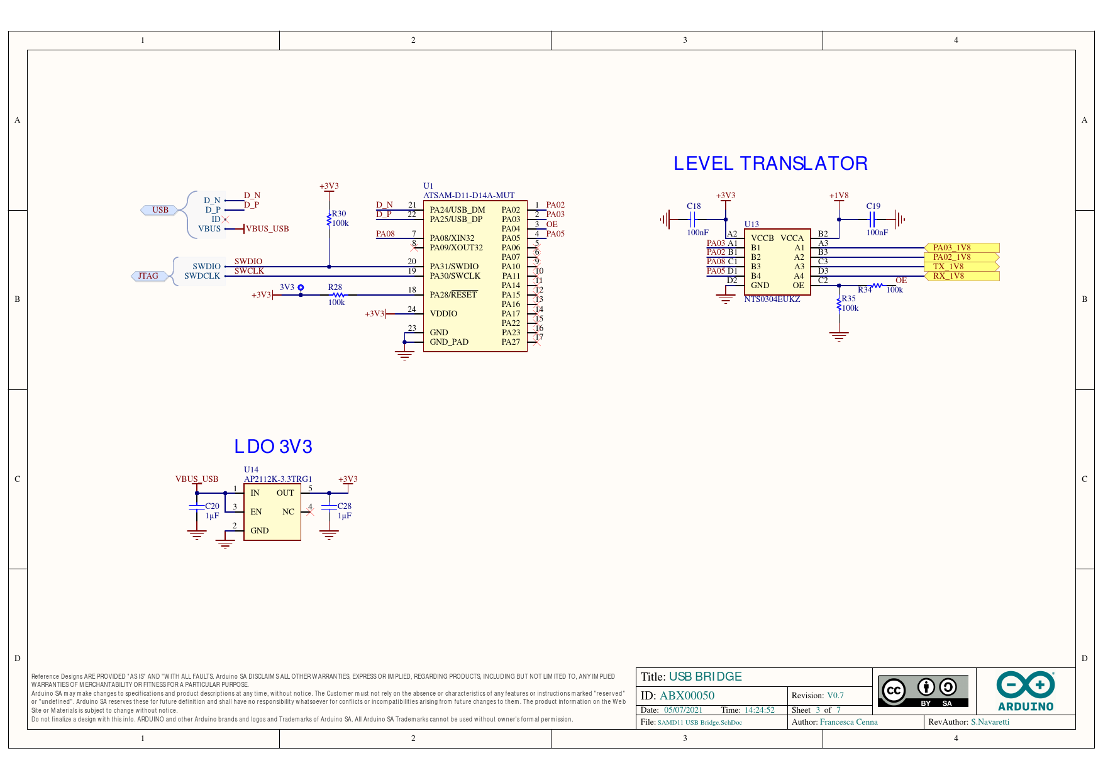
Task: Click the Creative Commons BY-SA license badge
Action: coord(923,691)
